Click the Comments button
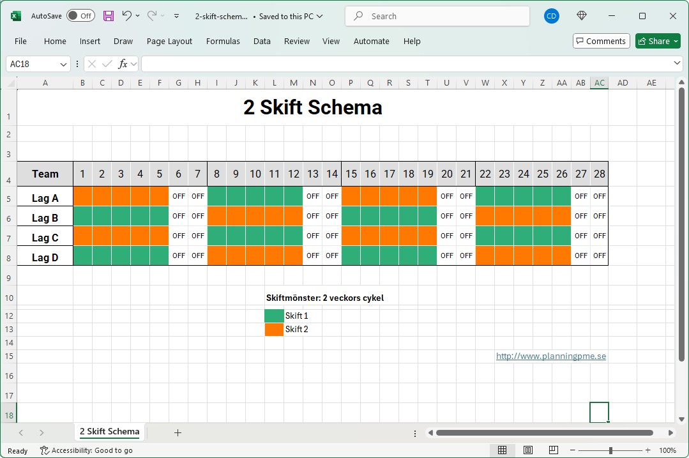This screenshot has height=458, width=689. 601,41
